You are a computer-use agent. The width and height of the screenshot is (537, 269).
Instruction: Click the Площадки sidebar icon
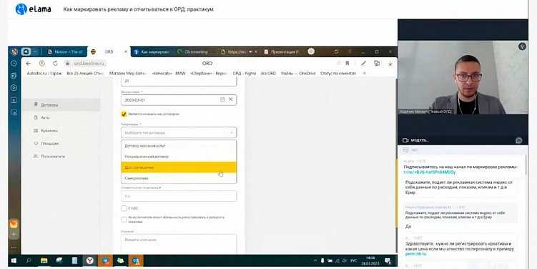[x=36, y=143]
